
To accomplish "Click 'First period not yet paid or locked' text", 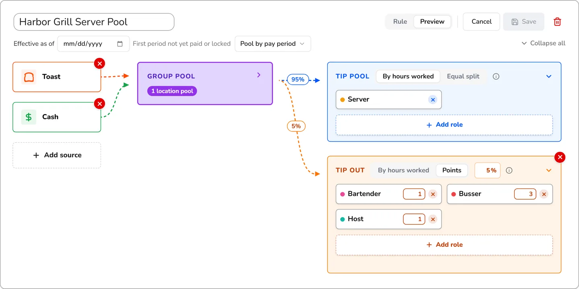I will pos(182,44).
